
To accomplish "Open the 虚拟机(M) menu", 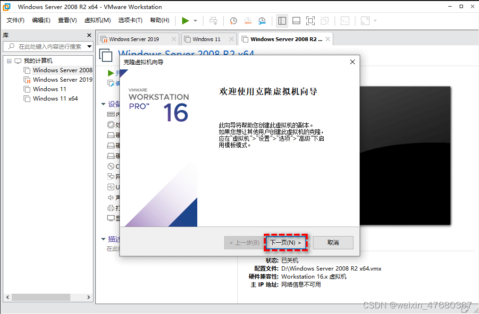I will pyautogui.click(x=97, y=20).
